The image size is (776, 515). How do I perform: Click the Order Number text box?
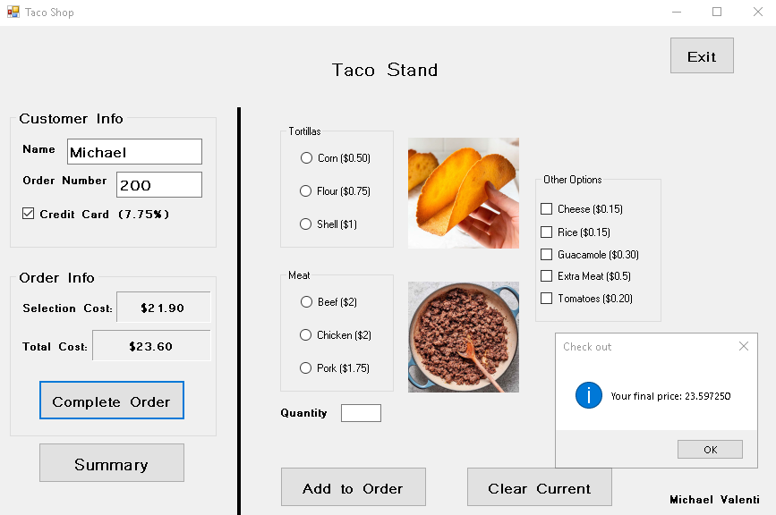pos(159,185)
